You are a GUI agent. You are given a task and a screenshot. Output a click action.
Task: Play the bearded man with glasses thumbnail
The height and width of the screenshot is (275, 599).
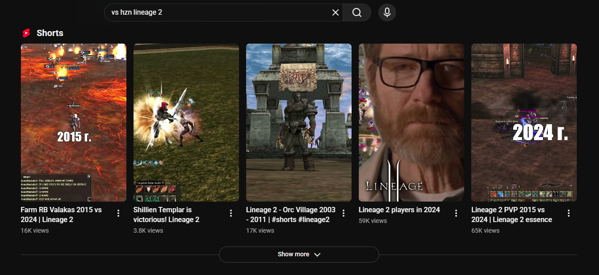[x=411, y=122]
